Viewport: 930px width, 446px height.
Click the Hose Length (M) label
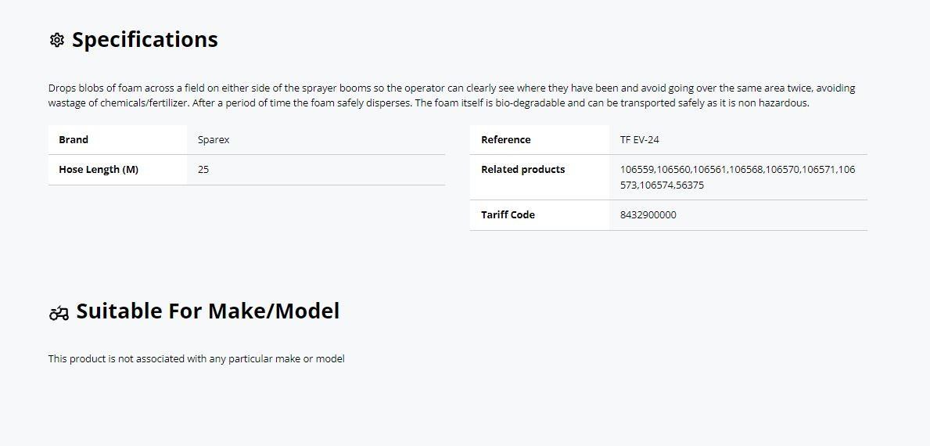click(x=99, y=170)
